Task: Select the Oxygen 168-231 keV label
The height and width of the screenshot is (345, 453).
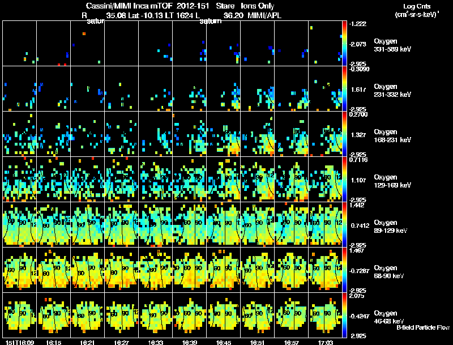Action: click(392, 136)
